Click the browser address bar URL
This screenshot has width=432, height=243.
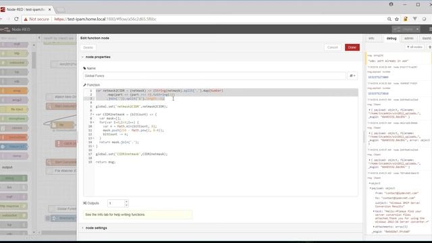point(105,19)
